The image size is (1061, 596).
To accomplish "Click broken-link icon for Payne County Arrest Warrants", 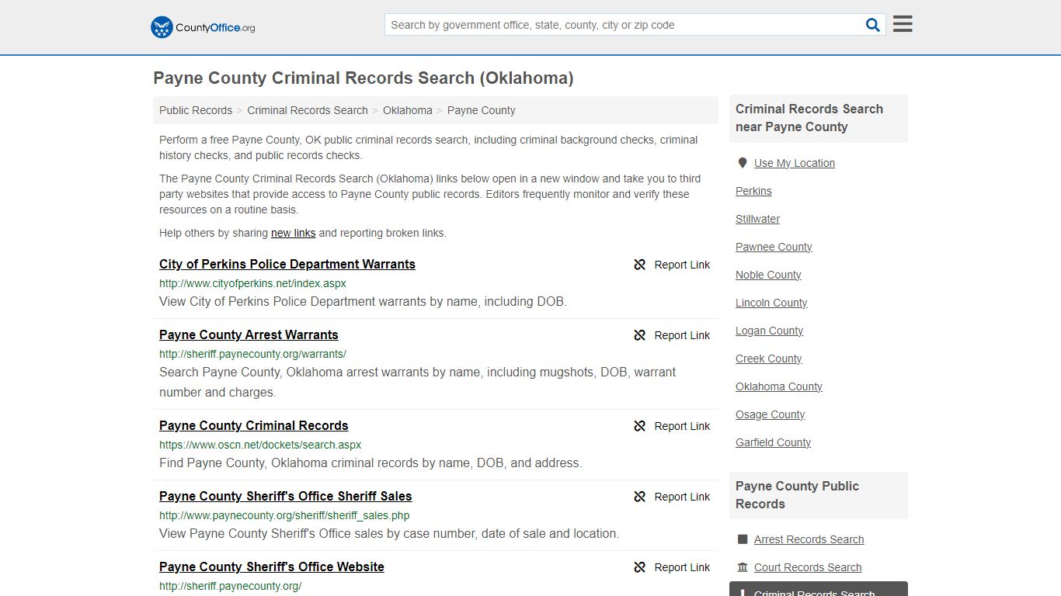I will point(640,335).
